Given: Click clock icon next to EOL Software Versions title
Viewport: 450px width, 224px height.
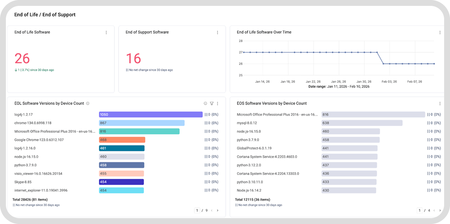Looking at the screenshot, I should click(x=88, y=103).
